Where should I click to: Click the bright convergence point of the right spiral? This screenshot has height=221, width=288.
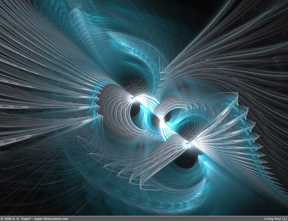187,143
